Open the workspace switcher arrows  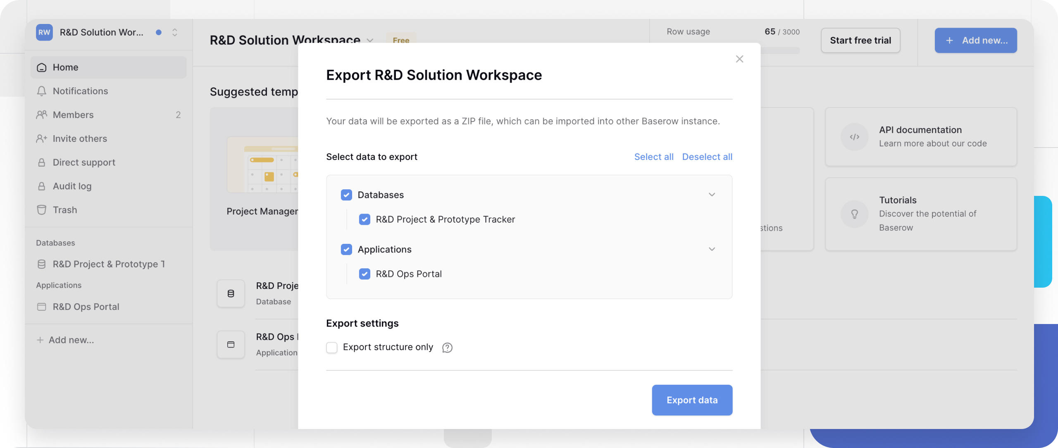175,32
